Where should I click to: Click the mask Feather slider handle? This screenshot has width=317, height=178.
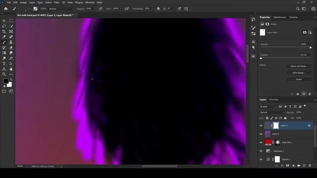click(261, 58)
